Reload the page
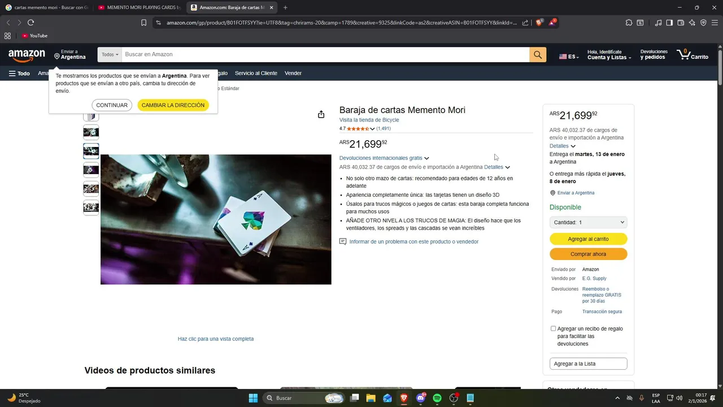 pos(31,23)
